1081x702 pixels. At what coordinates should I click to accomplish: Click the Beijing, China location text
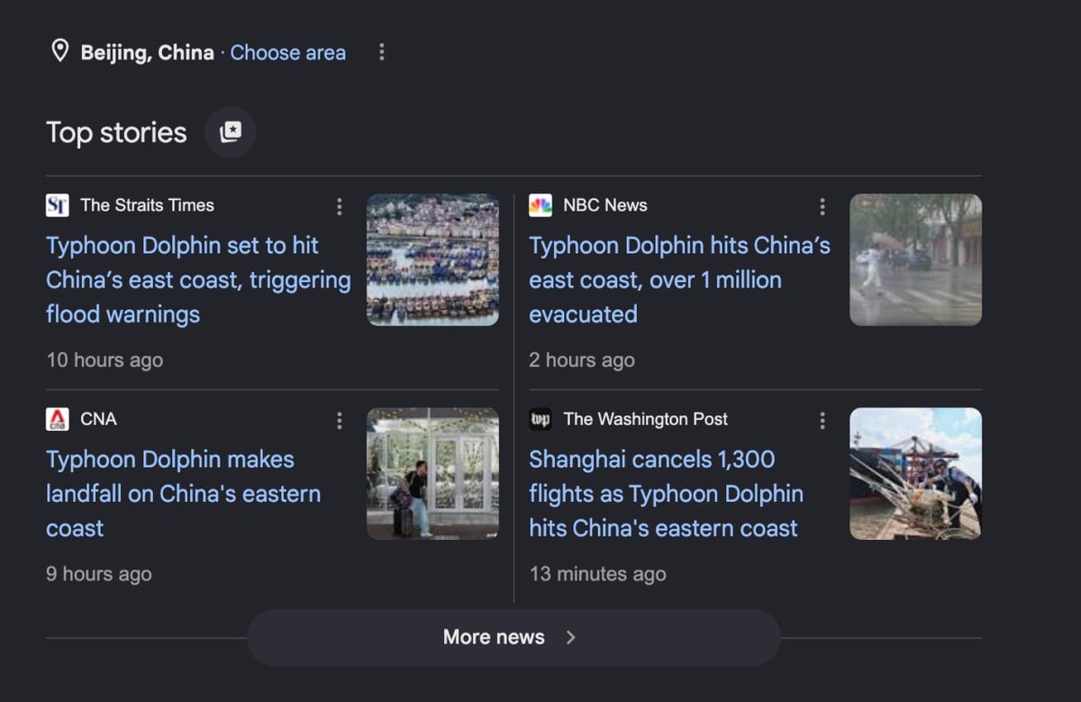(x=148, y=52)
